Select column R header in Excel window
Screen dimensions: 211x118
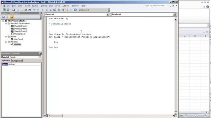pos(195,36)
